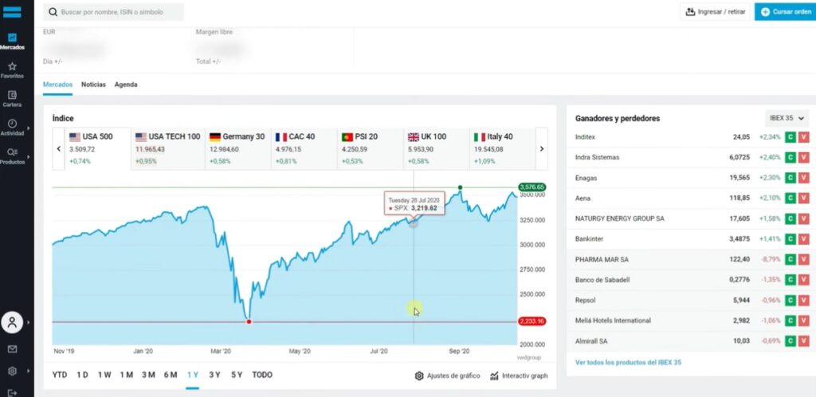
Task: Open the Interactiv graph option
Action: point(519,375)
